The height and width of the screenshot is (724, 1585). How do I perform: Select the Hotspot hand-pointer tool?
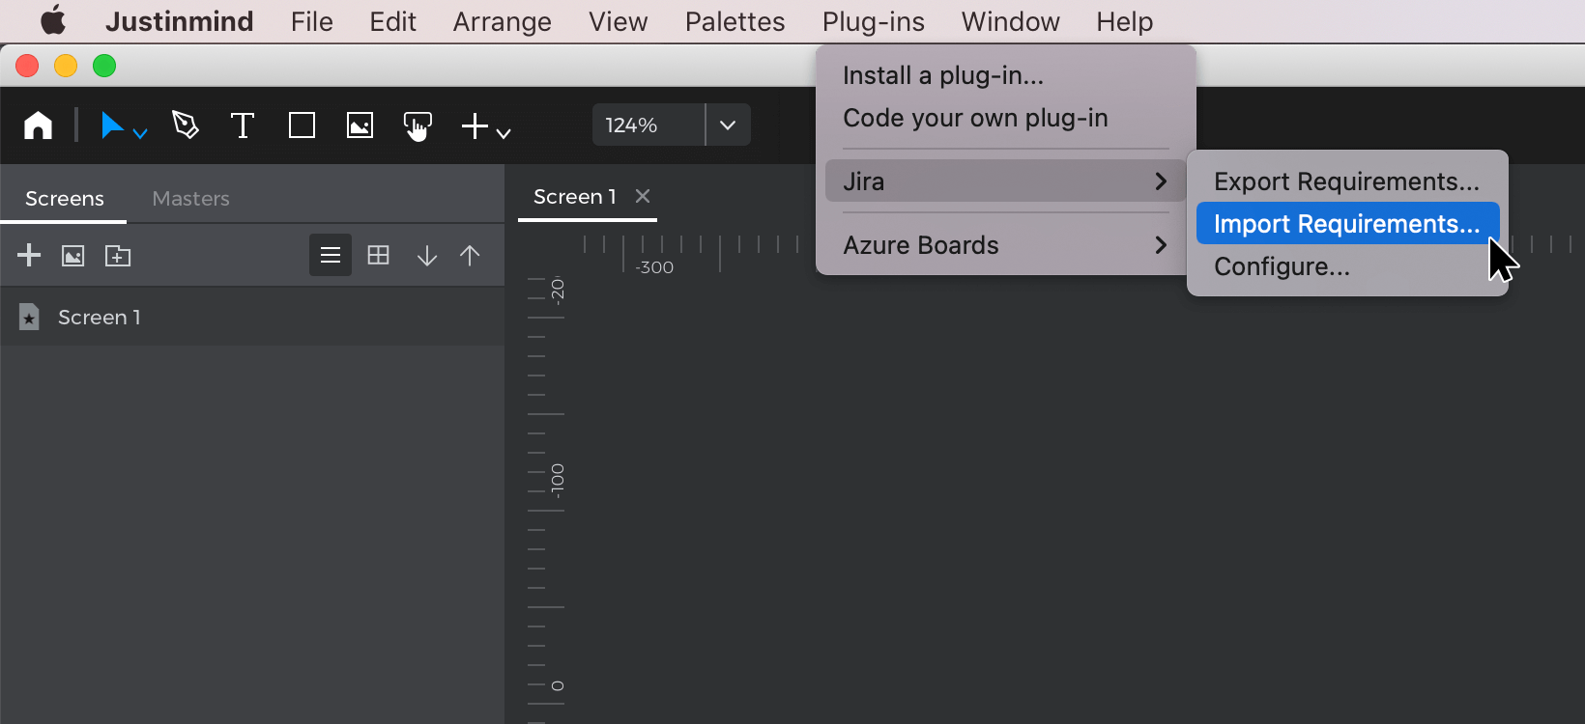pos(418,126)
